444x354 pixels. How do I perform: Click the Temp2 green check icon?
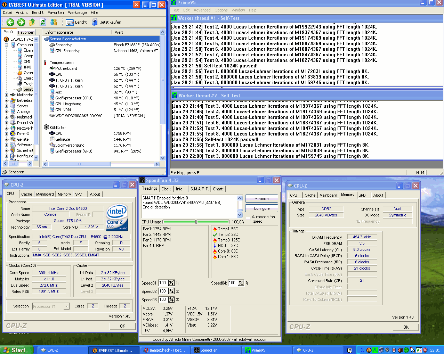[215, 234]
